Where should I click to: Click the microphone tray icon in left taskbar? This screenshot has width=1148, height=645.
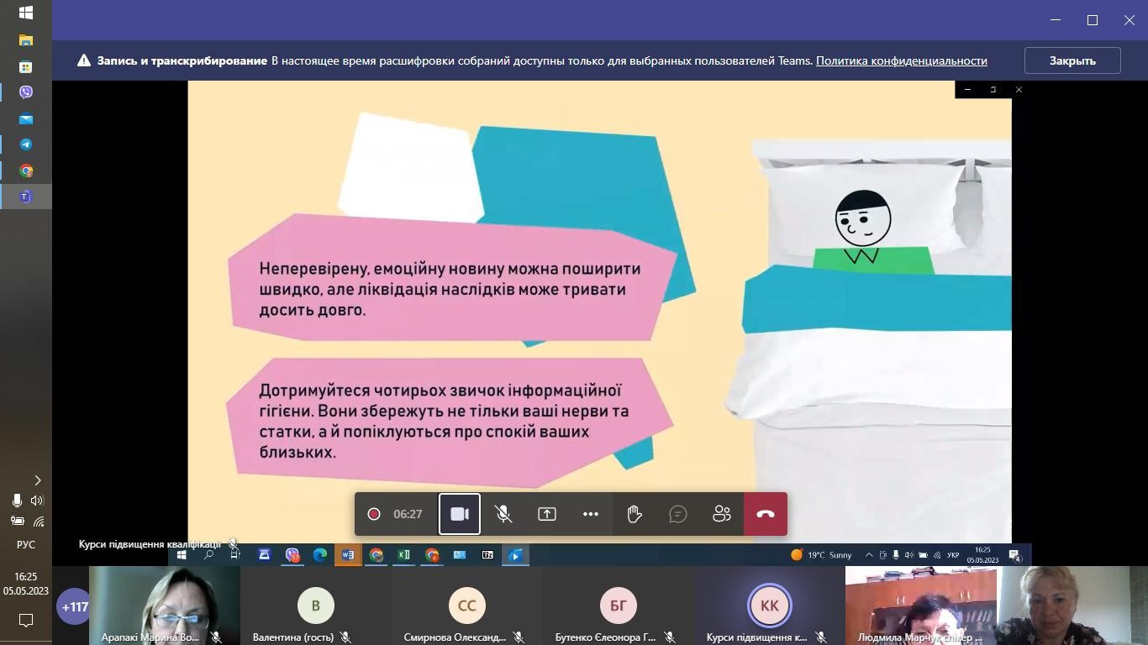click(17, 501)
